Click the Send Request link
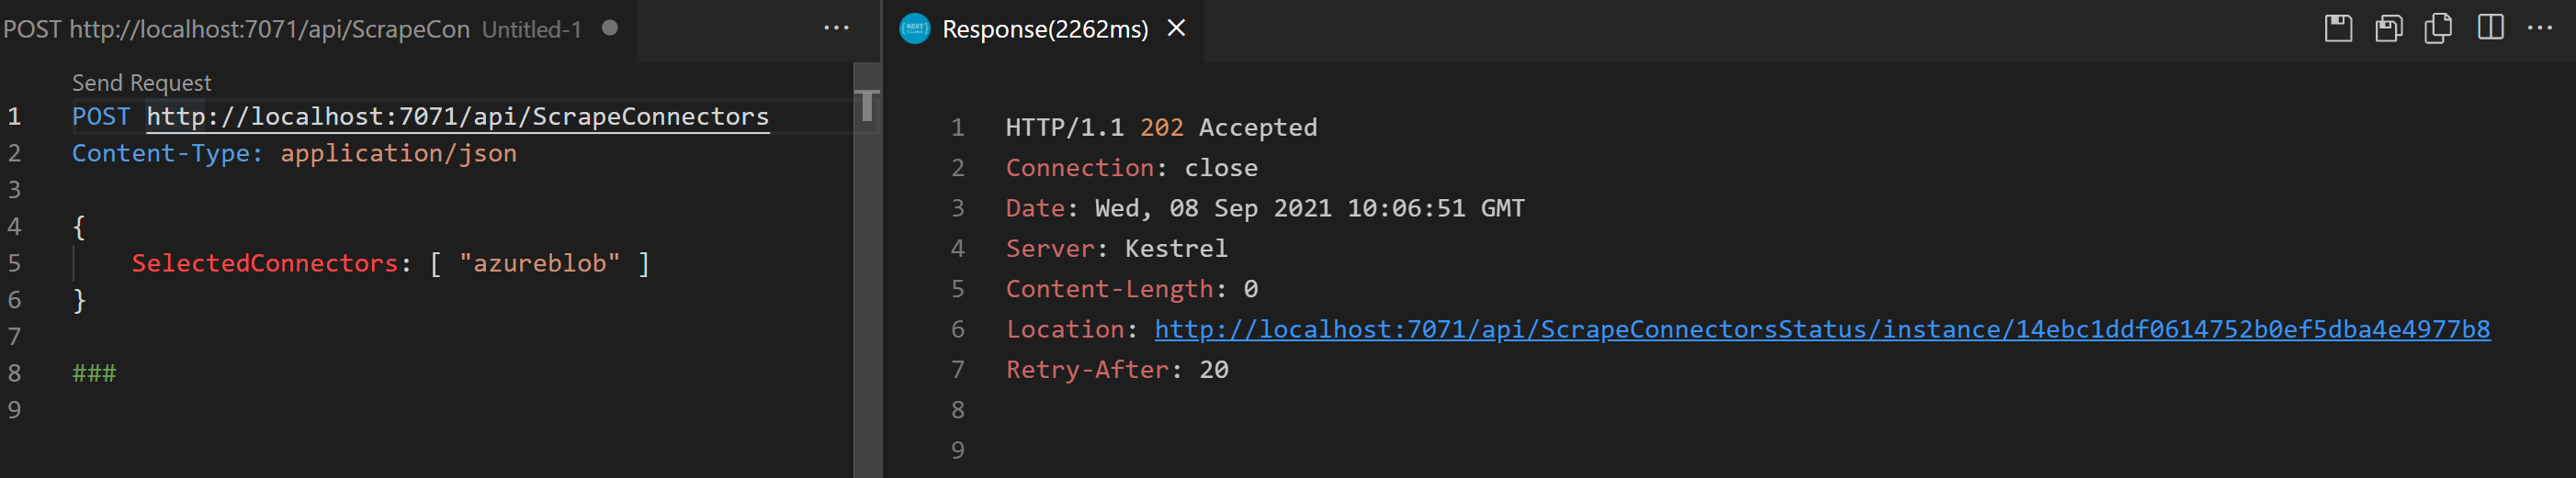The height and width of the screenshot is (478, 2576). click(141, 83)
